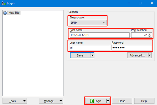157x105 pixels.
Task: Click the WinSCP icon in title bar
Action: click(x=3, y=3)
